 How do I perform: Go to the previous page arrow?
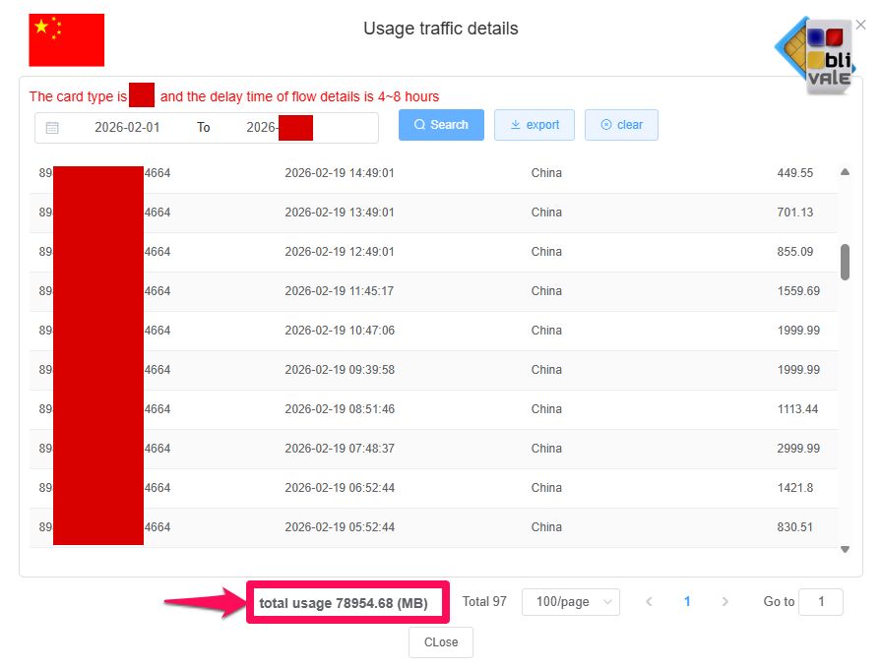649,602
